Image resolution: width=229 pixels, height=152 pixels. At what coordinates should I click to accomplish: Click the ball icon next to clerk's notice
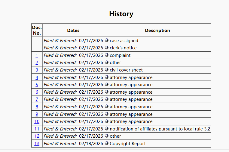pos(107,48)
